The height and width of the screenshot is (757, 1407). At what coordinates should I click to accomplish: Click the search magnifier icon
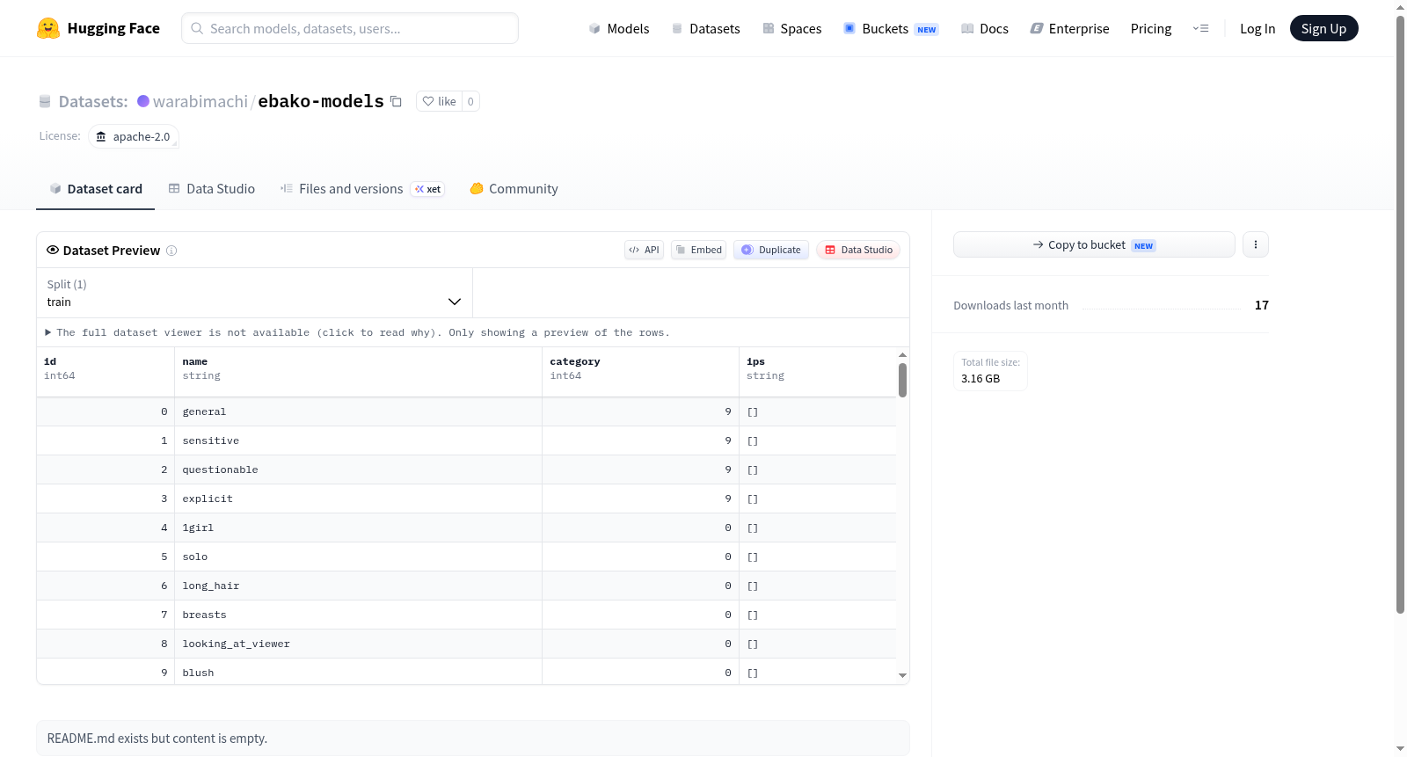(x=198, y=28)
